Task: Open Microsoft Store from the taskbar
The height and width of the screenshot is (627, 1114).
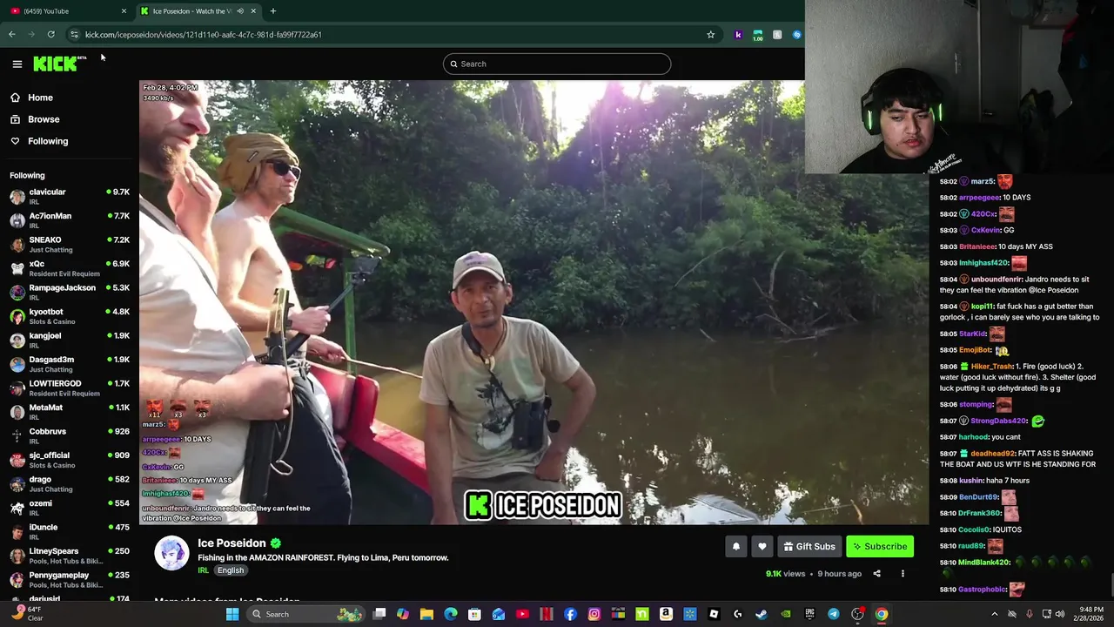Action: 474,614
